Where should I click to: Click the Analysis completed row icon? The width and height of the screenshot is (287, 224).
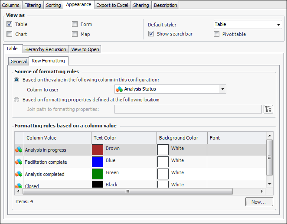(x=19, y=174)
